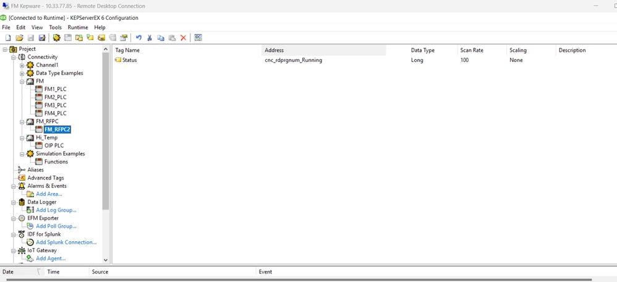The height and width of the screenshot is (282, 617).
Task: Click the Paste toolbar icon
Action: click(172, 38)
